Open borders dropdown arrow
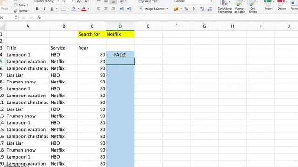298x167 pixels. (x=68, y=9)
